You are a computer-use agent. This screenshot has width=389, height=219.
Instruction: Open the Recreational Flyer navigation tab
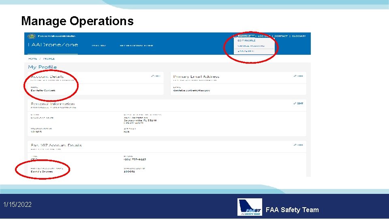pos(136,46)
